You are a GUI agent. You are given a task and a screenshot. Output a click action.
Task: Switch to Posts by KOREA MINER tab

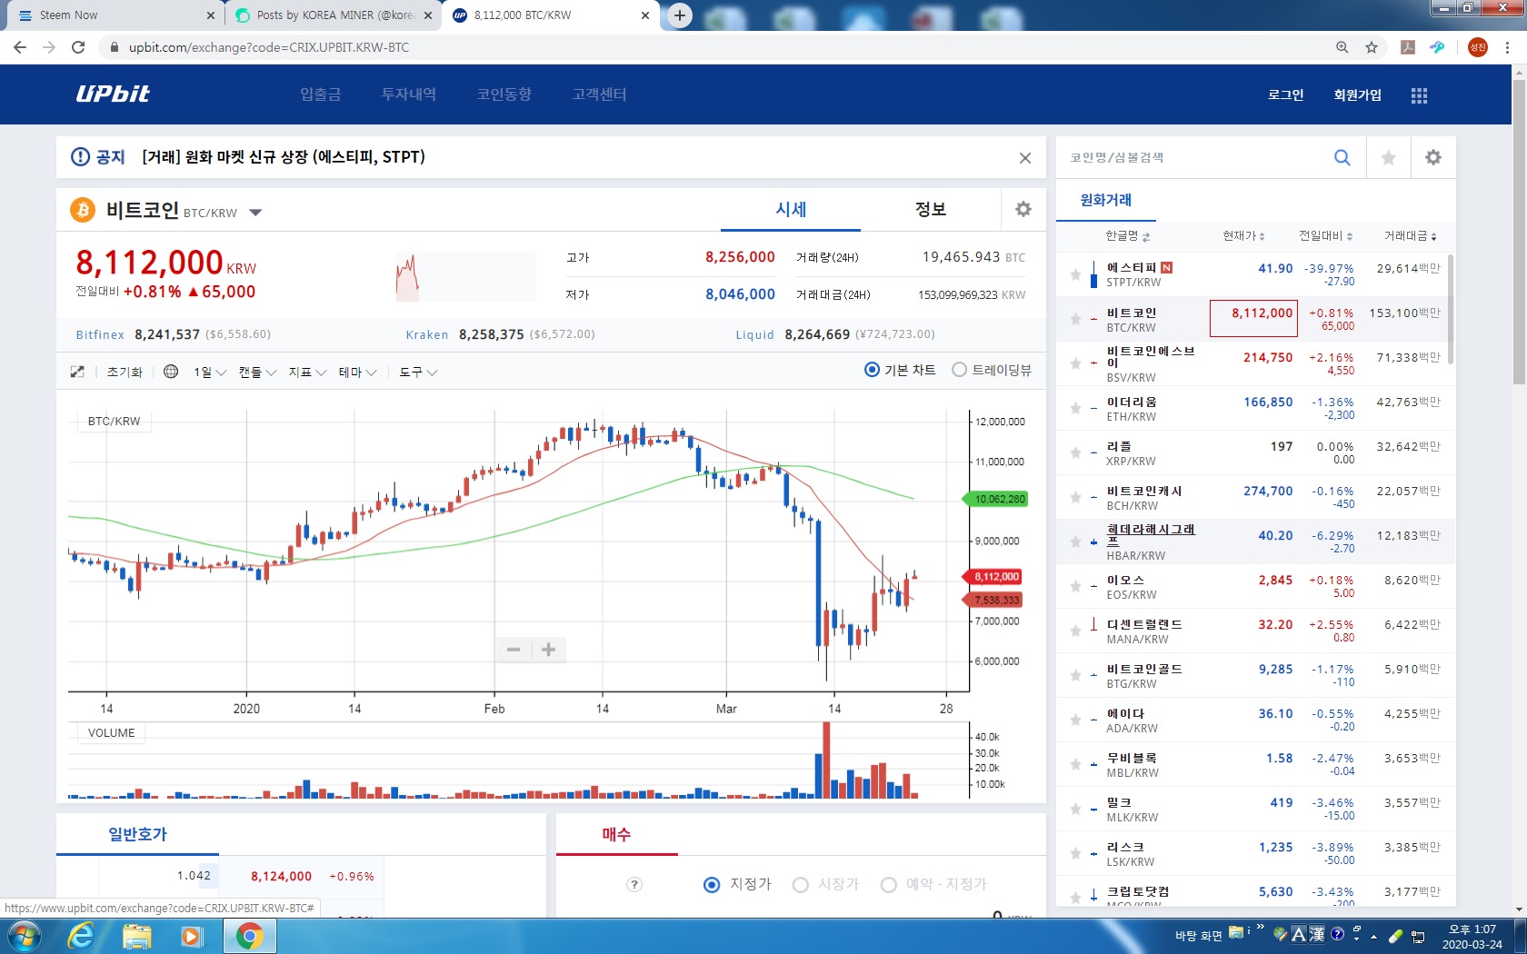point(333,15)
